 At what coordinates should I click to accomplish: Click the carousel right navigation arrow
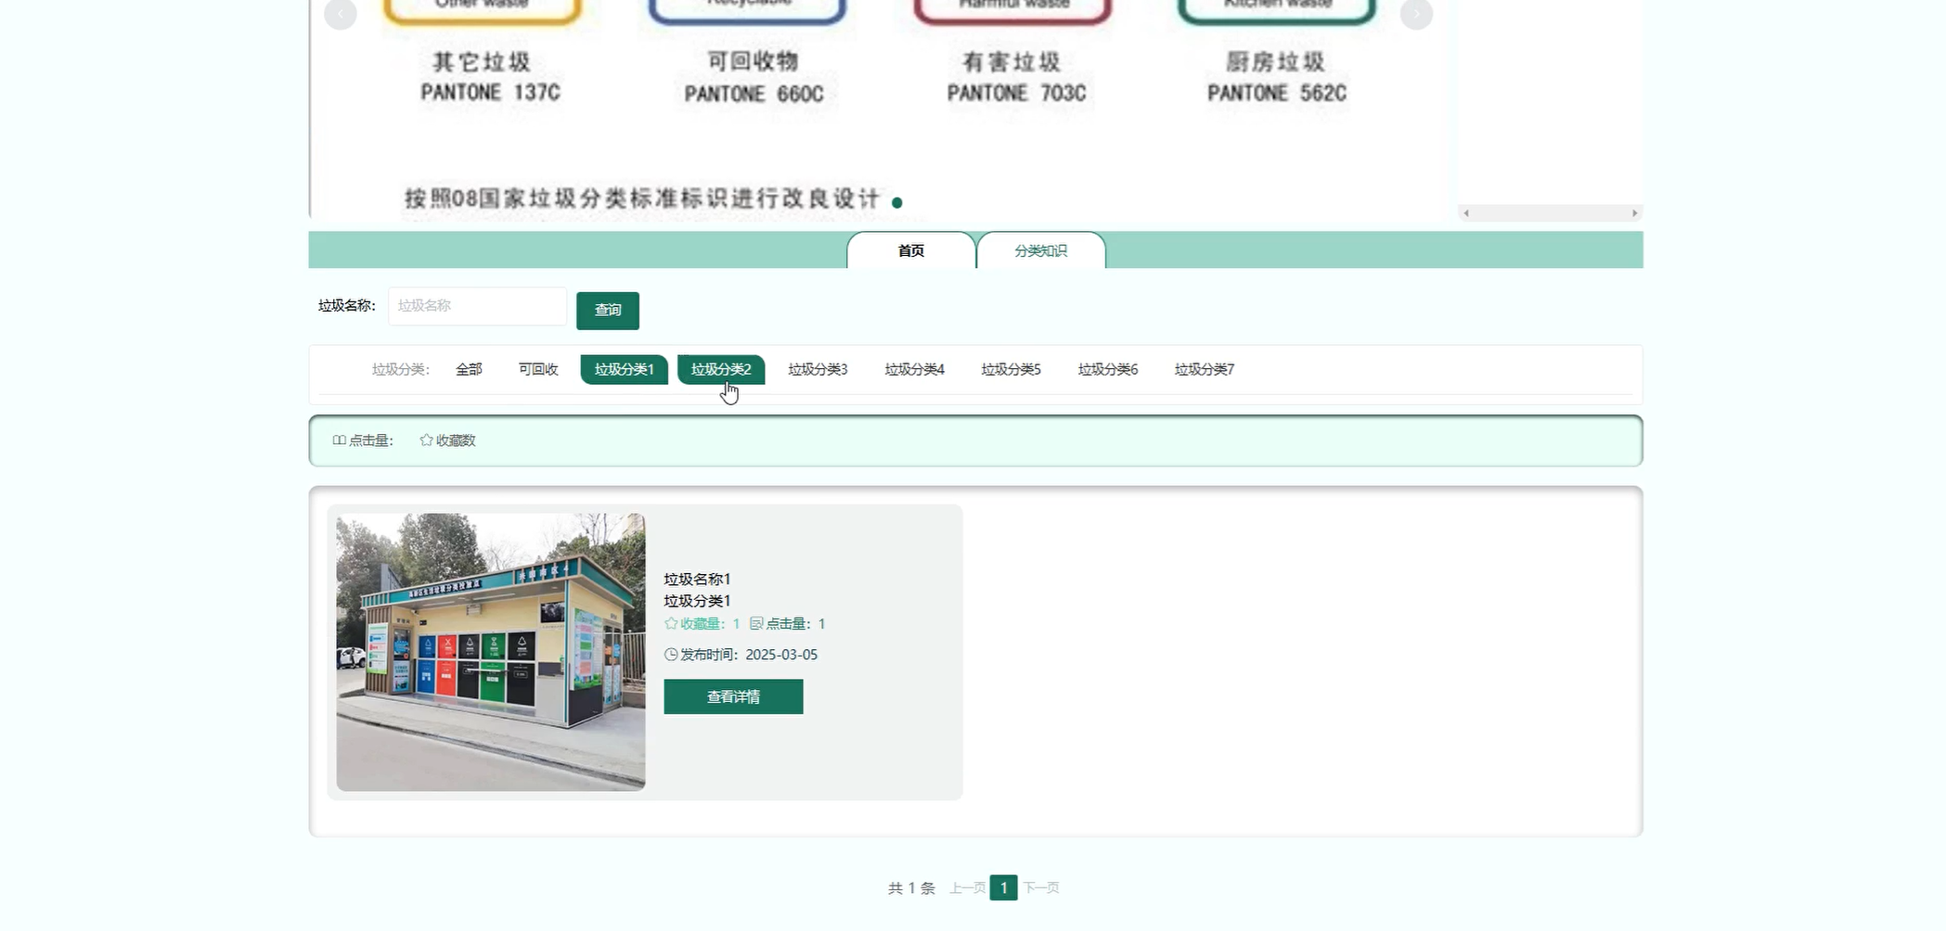click(1416, 14)
